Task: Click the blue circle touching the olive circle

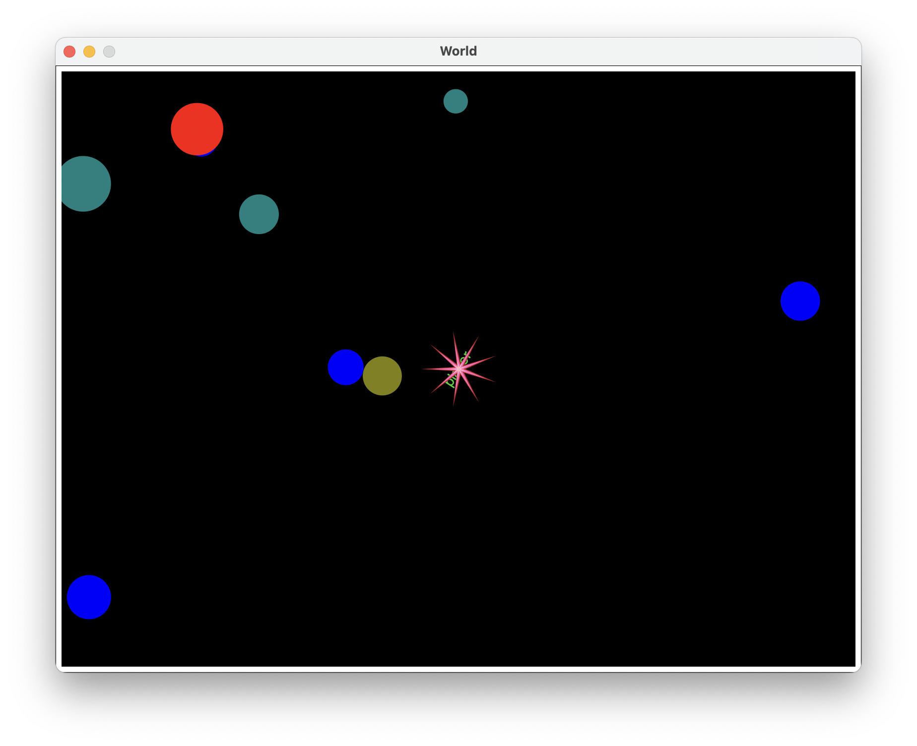Action: [x=345, y=367]
